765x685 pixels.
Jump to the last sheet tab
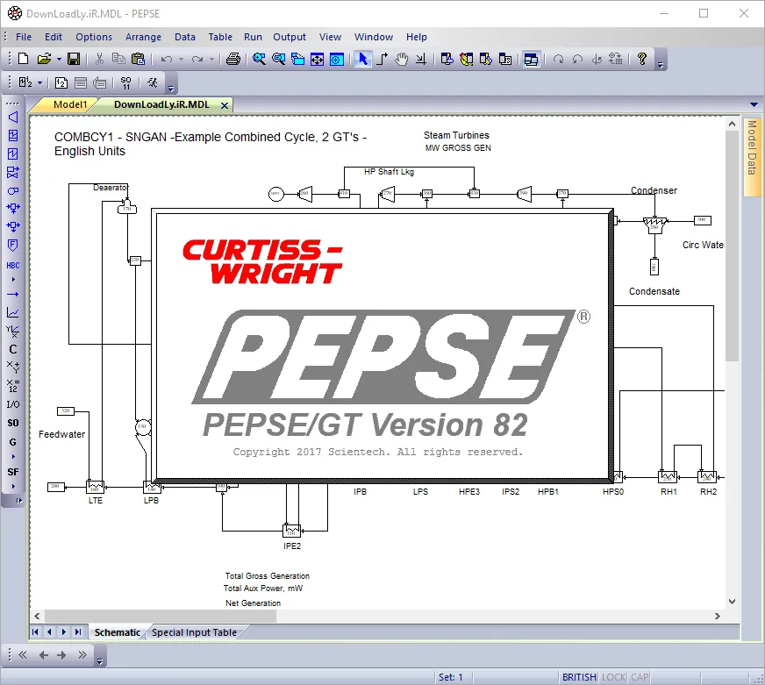click(78, 632)
